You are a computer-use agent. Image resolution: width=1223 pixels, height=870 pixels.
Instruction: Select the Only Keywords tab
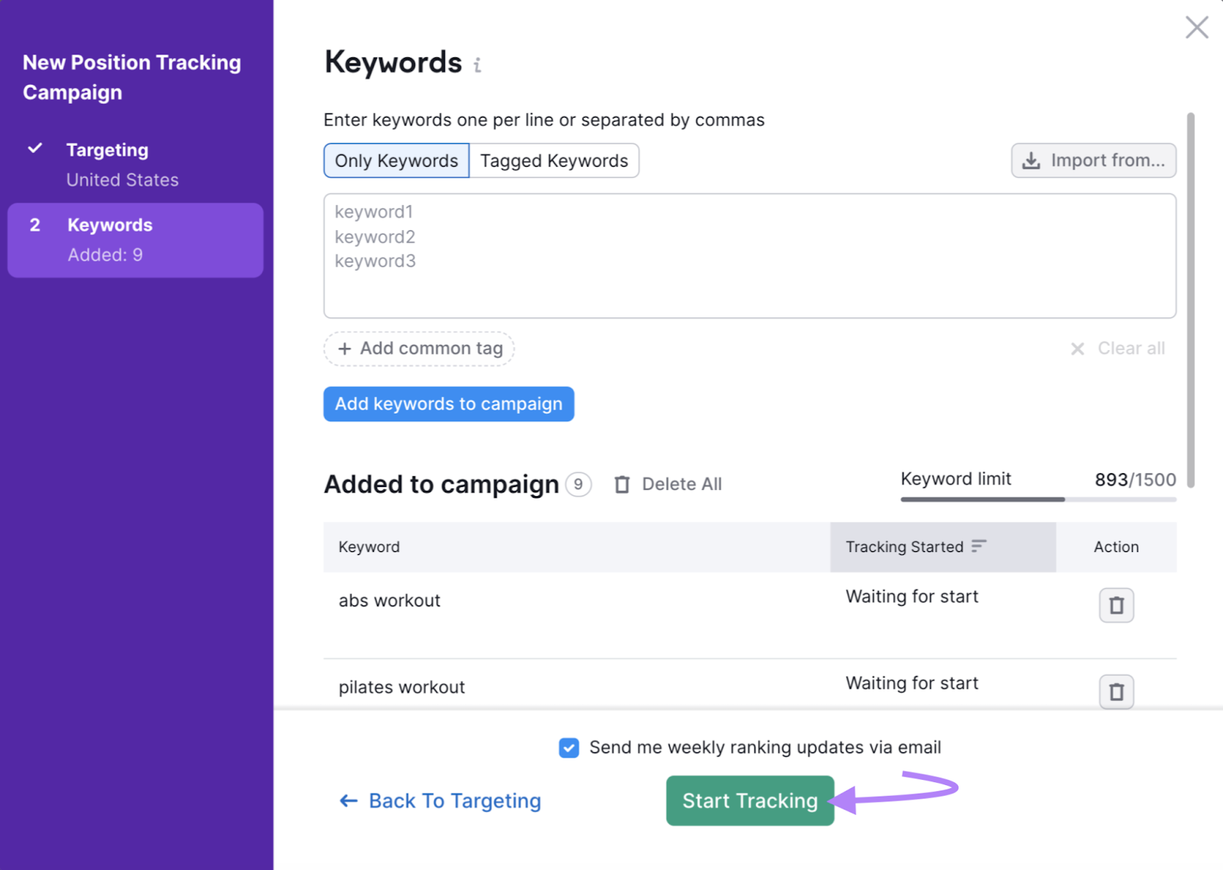[396, 161]
